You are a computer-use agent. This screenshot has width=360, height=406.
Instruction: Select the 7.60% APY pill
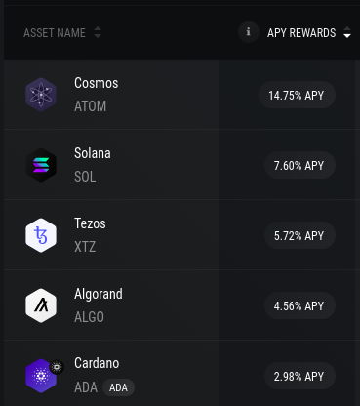coord(300,165)
